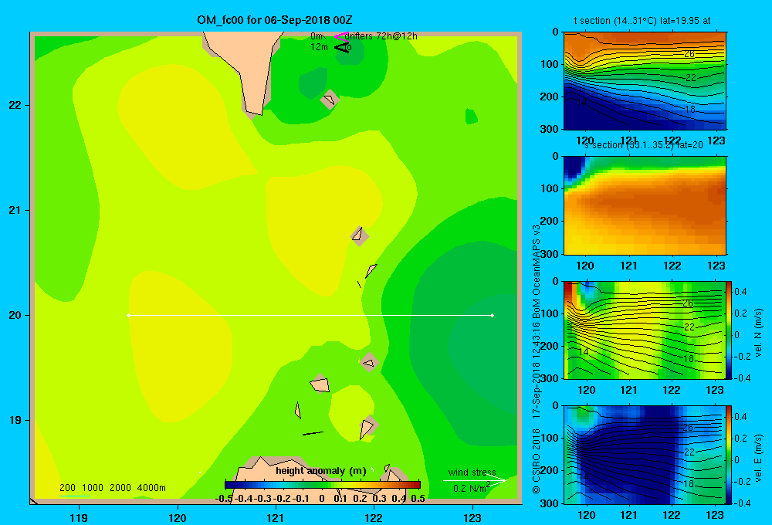Click the 's section' salinity panel title
This screenshot has height=525, width=772.
point(644,145)
